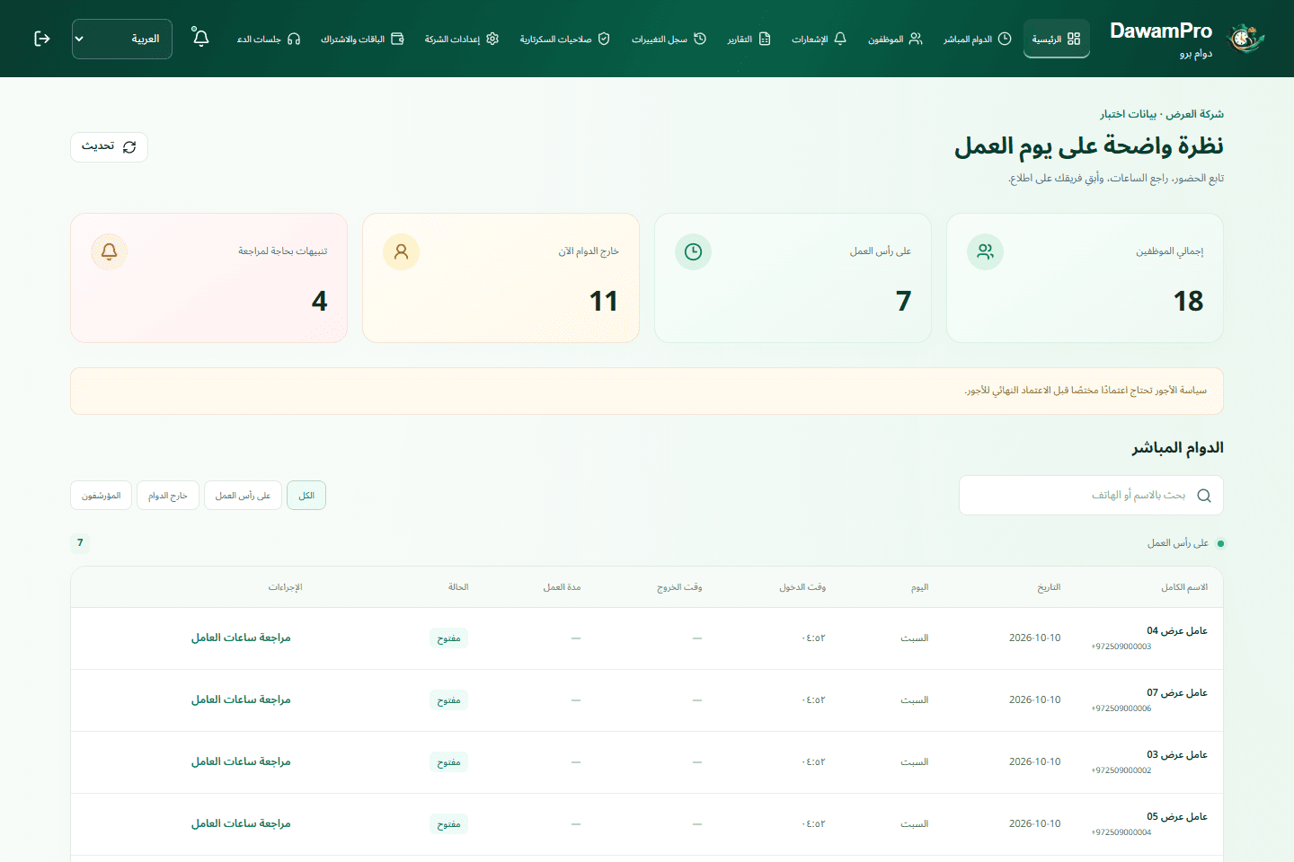Click the company settings gear icon

492,39
